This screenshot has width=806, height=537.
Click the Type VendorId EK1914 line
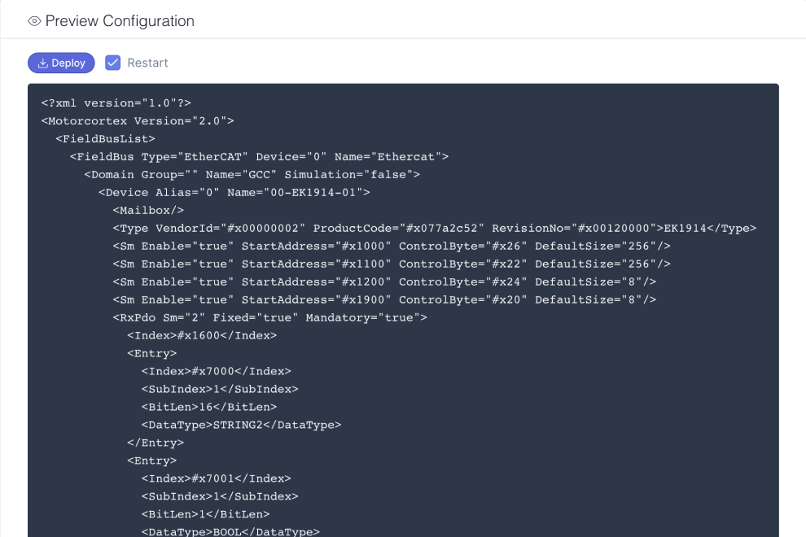point(435,228)
